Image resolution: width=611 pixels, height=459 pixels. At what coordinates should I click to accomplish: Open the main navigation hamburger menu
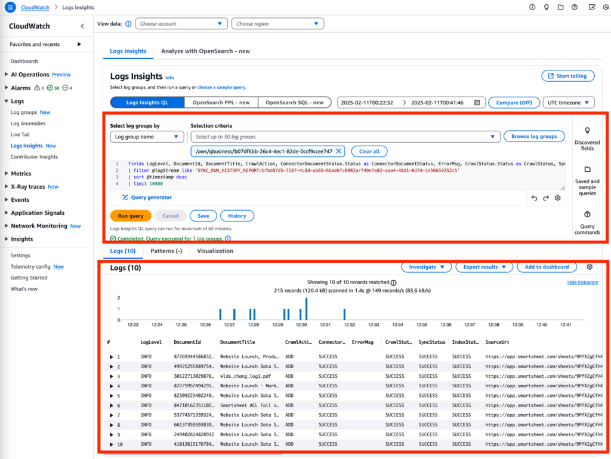pyautogui.click(x=10, y=7)
